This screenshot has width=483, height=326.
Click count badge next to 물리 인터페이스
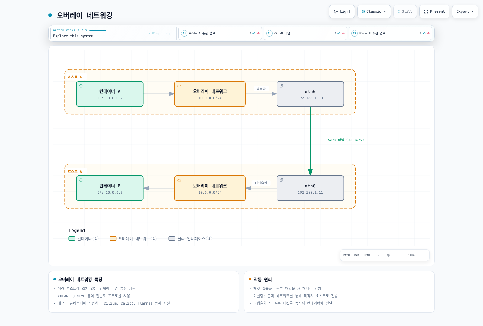point(209,238)
